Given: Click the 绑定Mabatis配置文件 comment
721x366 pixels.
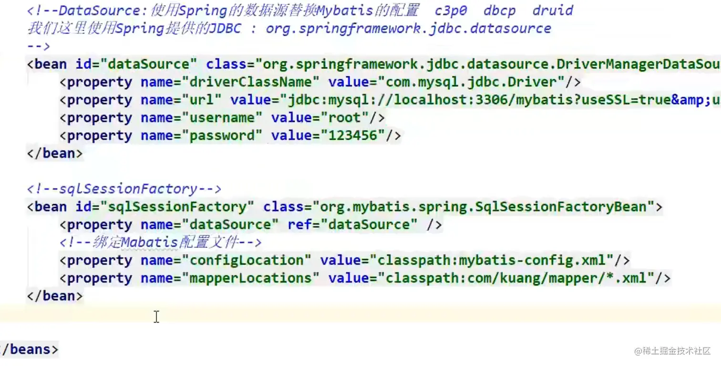Looking at the screenshot, I should pyautogui.click(x=161, y=242).
